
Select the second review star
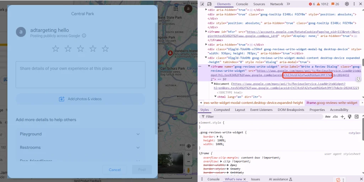click(68, 49)
